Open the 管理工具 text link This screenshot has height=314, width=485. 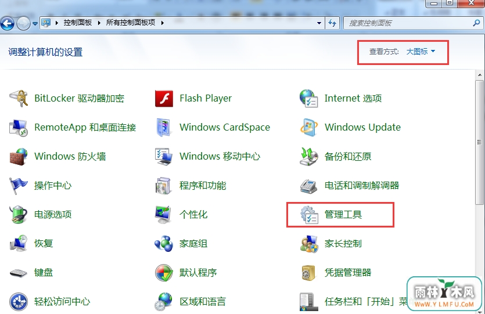click(x=343, y=215)
